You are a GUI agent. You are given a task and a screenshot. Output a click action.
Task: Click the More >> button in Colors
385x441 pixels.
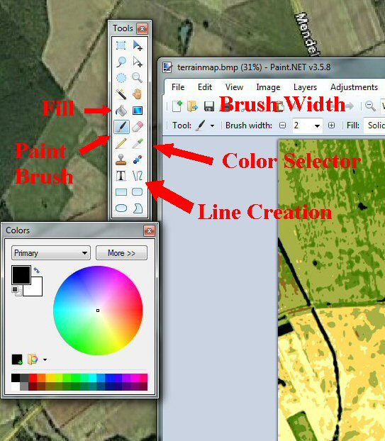click(121, 253)
